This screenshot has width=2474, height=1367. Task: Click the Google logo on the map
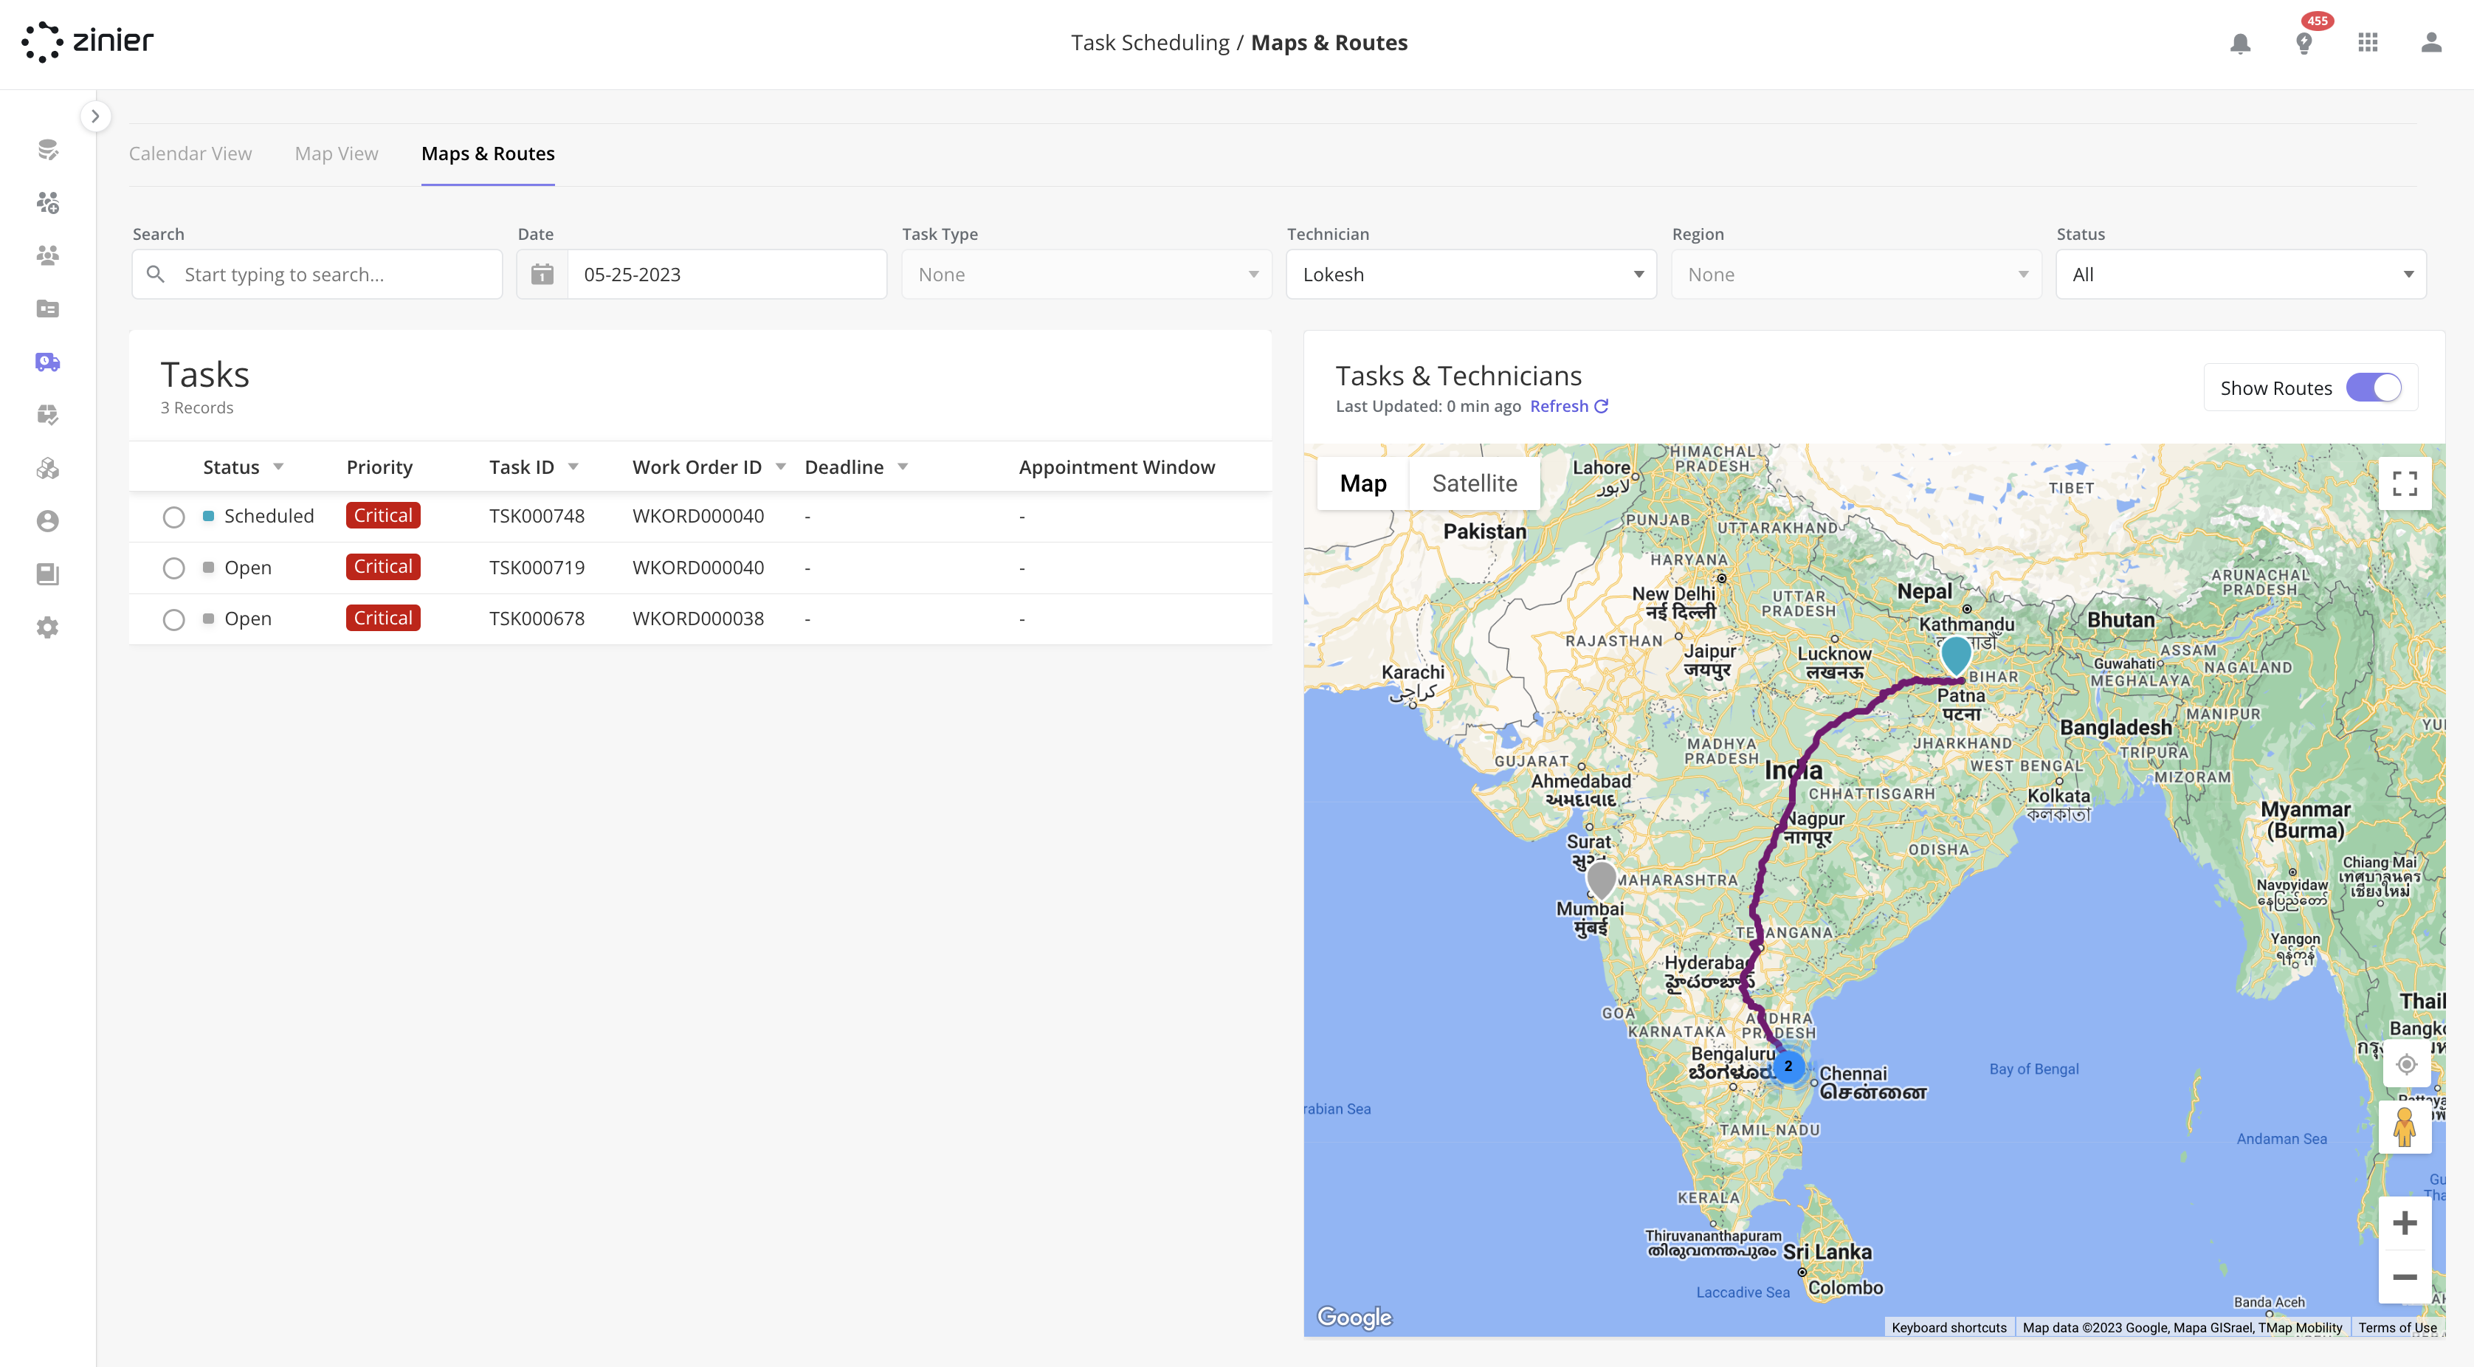pyautogui.click(x=1354, y=1317)
